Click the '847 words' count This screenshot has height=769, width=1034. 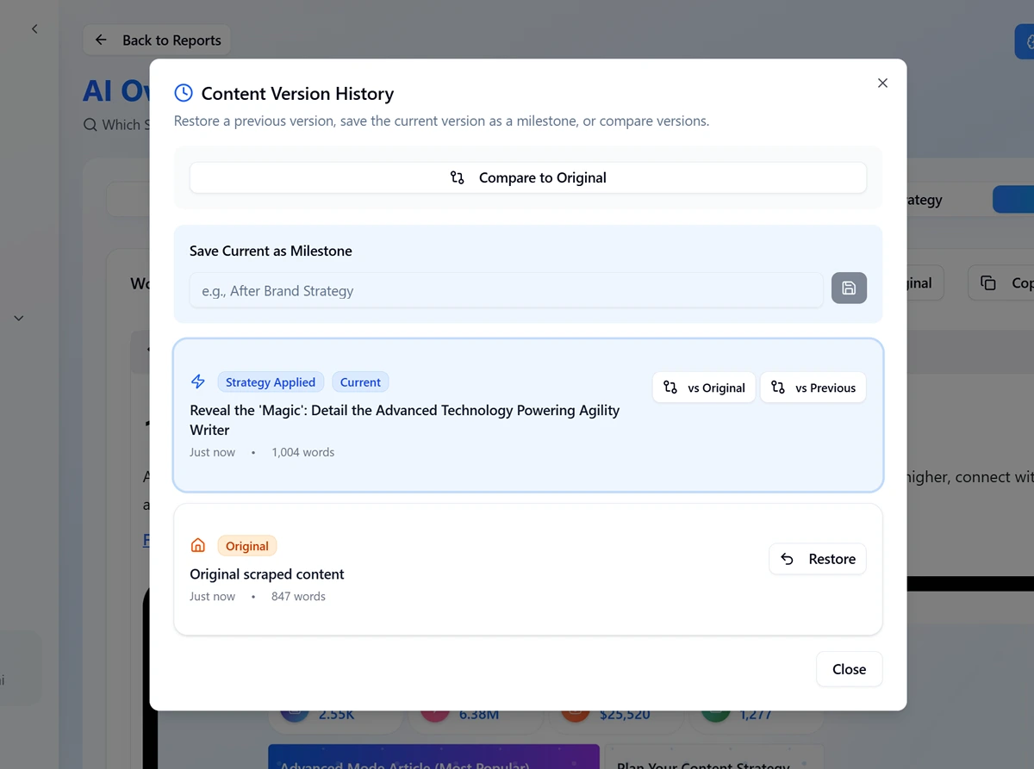pyautogui.click(x=298, y=596)
